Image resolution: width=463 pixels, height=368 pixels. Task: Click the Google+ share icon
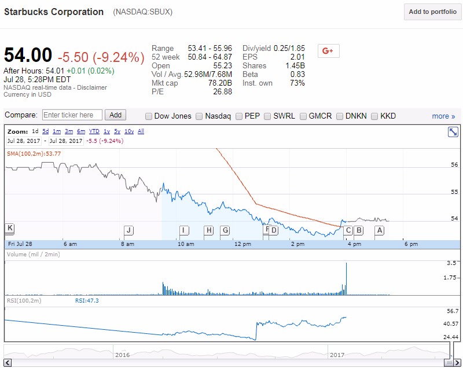(x=328, y=51)
